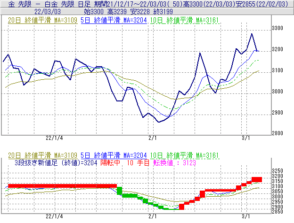Click the topmost red block at lower chart's right

[x=257, y=179]
